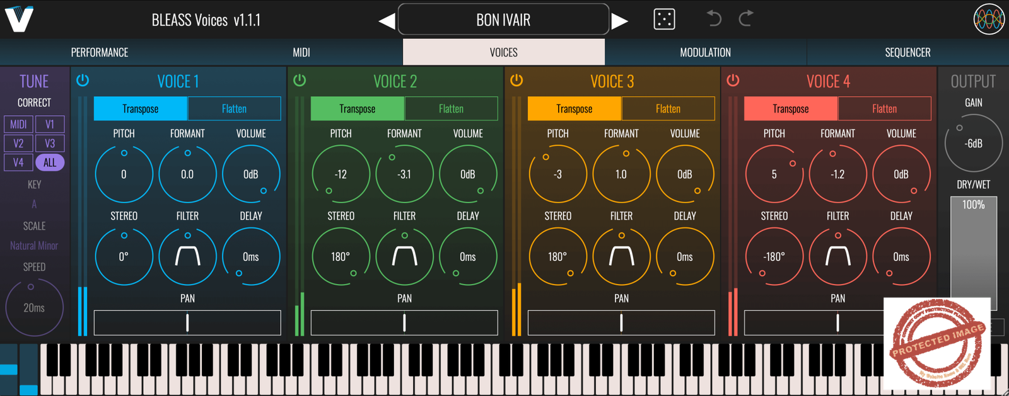The width and height of the screenshot is (1009, 396).
Task: Click Voice 1 VOLUME knob
Action: [x=251, y=174]
